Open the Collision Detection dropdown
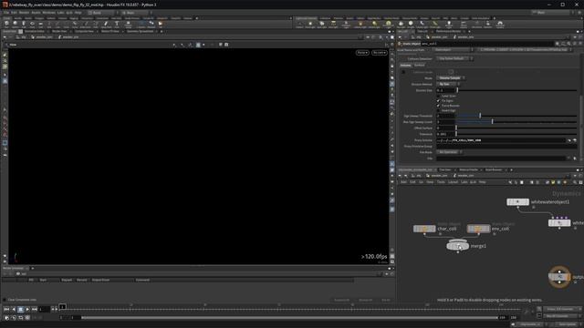 click(454, 58)
